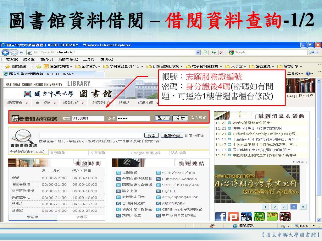
Task: Click the 網際網路 zone globe icon
Action: (x=235, y=226)
